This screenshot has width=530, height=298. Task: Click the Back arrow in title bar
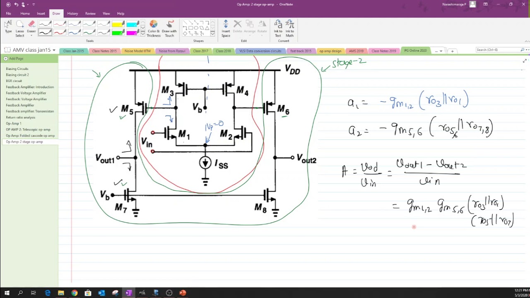(x=8, y=4)
